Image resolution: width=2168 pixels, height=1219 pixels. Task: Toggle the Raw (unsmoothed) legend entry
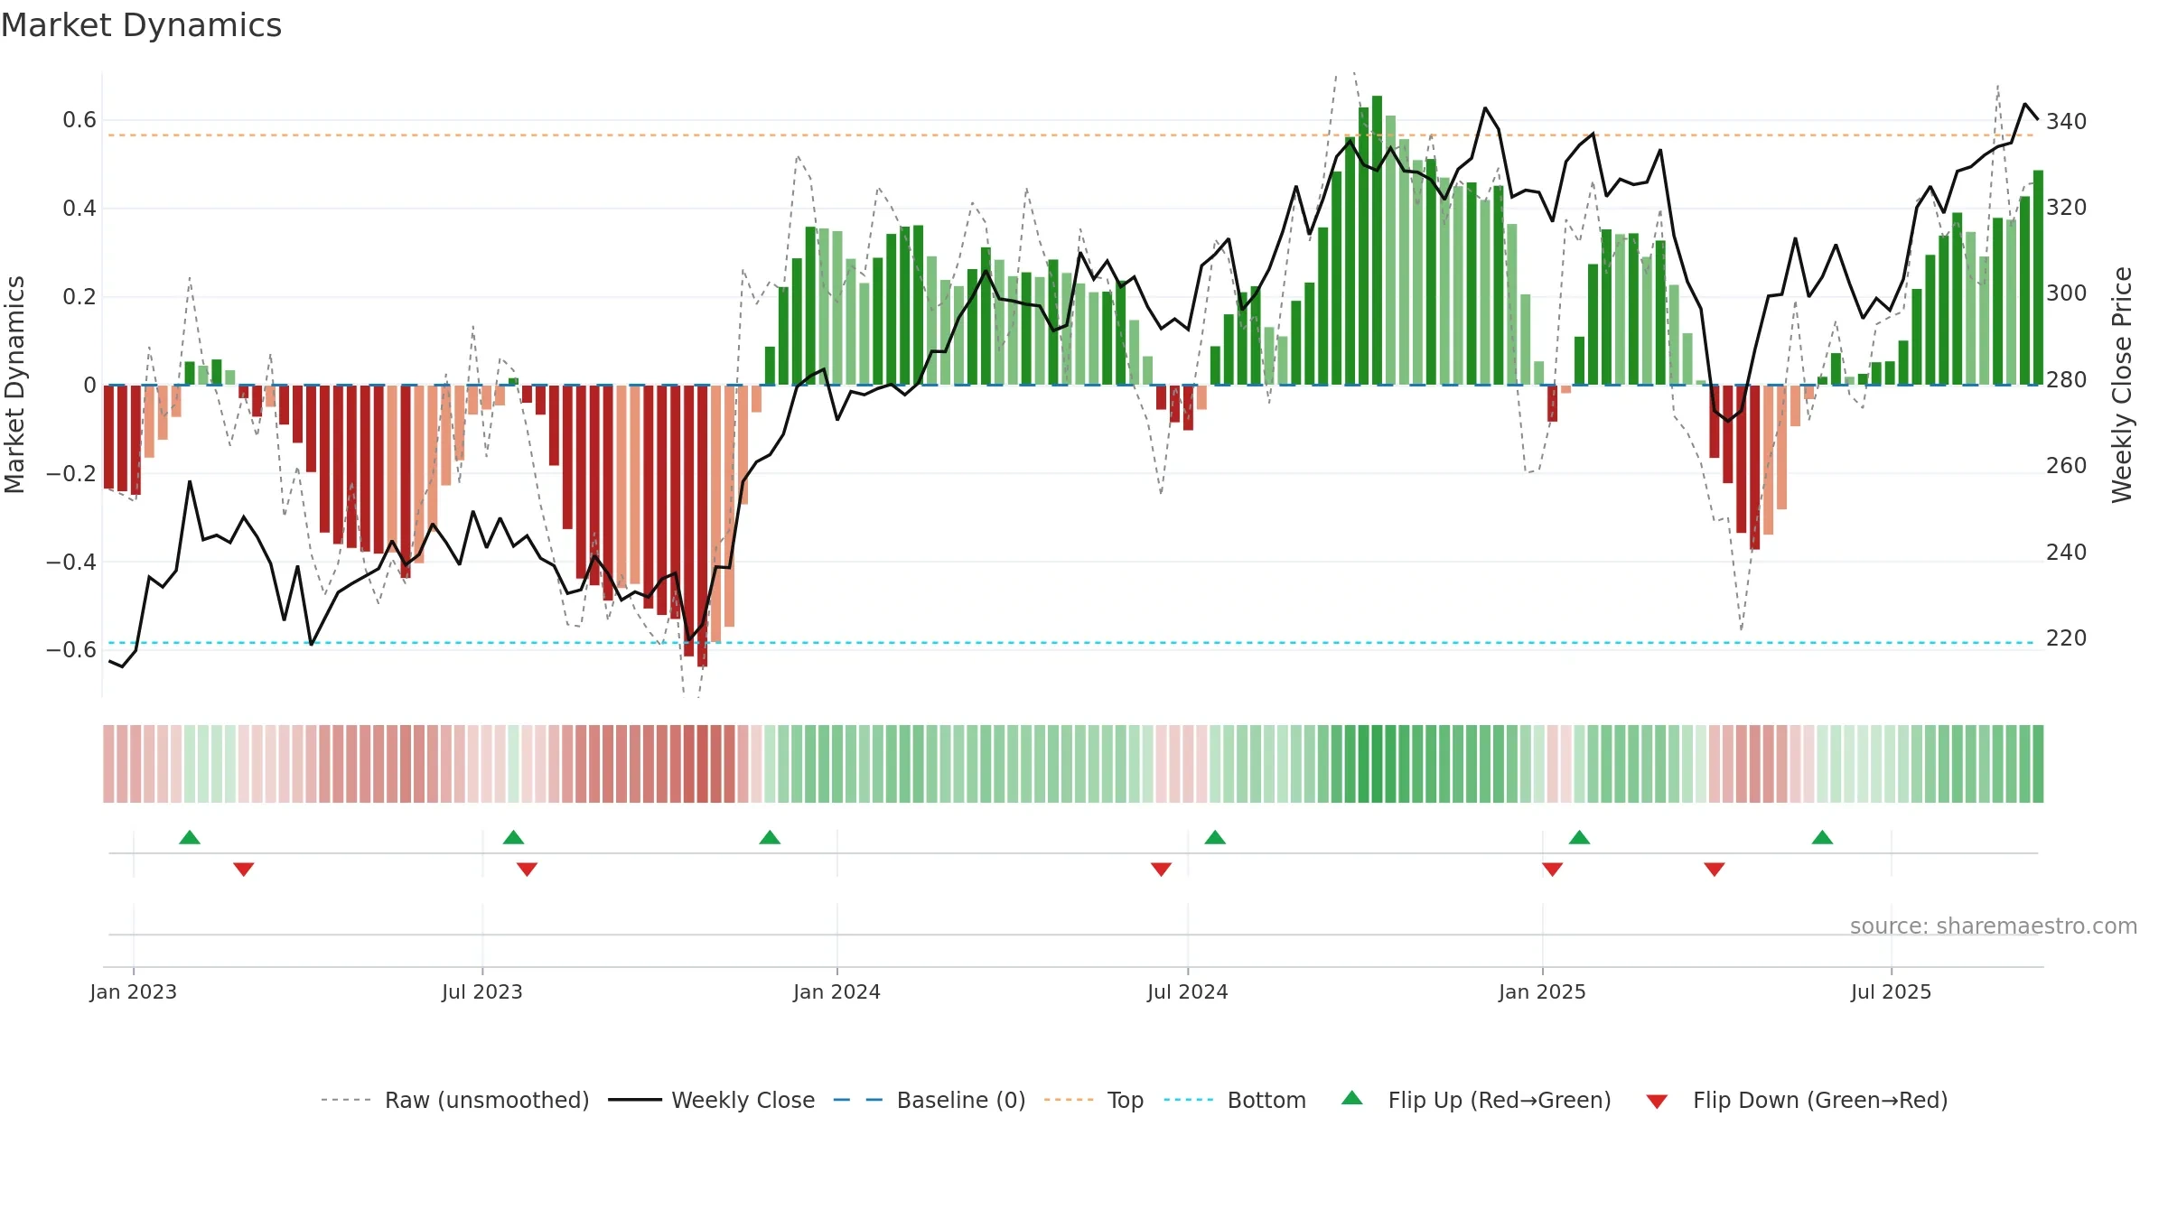tap(454, 1100)
